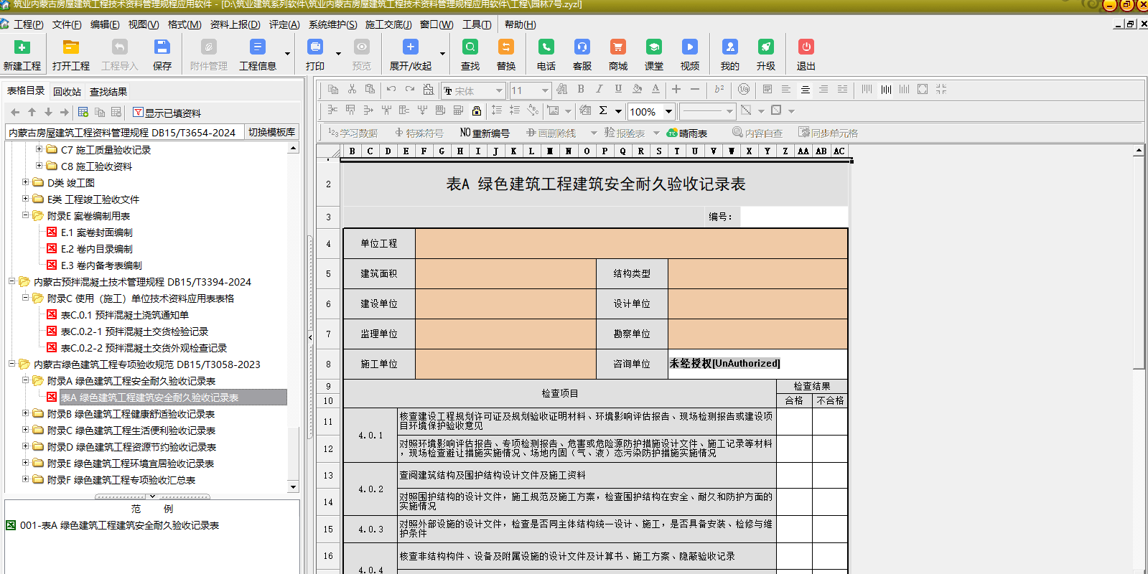
Task: Click the 范例 header in the lower panel
Action: (x=152, y=509)
